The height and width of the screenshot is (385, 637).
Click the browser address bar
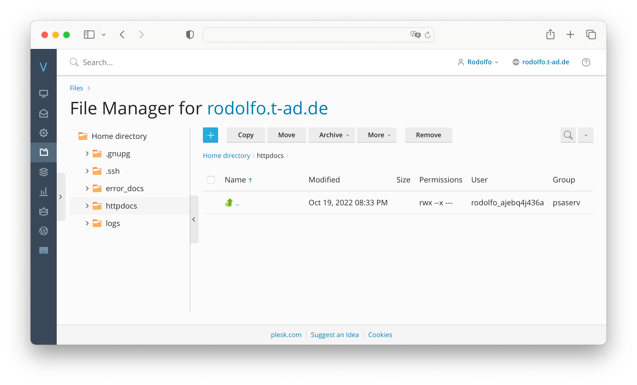[x=318, y=35]
